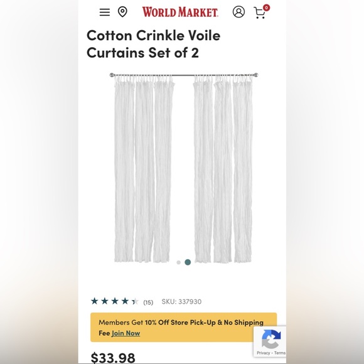Open the (15) reviews count
Screen dimensions: 364x364
click(148, 302)
